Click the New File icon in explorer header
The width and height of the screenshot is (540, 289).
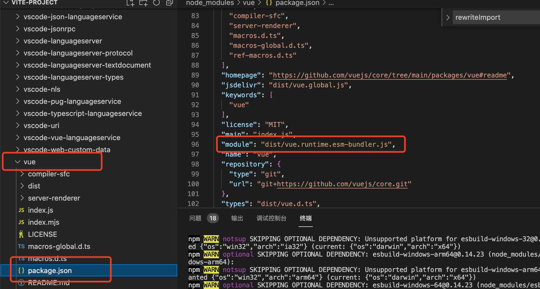pyautogui.click(x=130, y=3)
